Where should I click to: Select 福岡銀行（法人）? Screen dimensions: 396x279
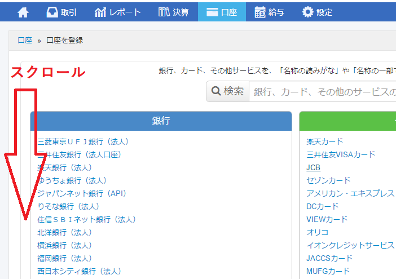click(65, 258)
